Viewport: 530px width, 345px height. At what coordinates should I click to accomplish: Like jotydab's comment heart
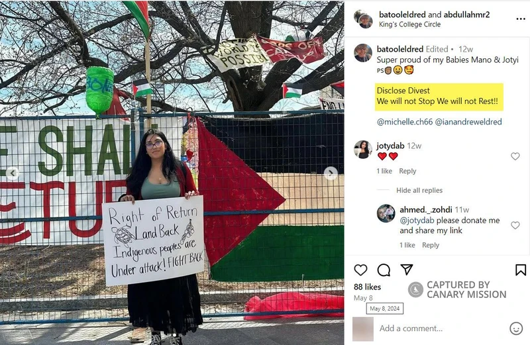coord(515,156)
